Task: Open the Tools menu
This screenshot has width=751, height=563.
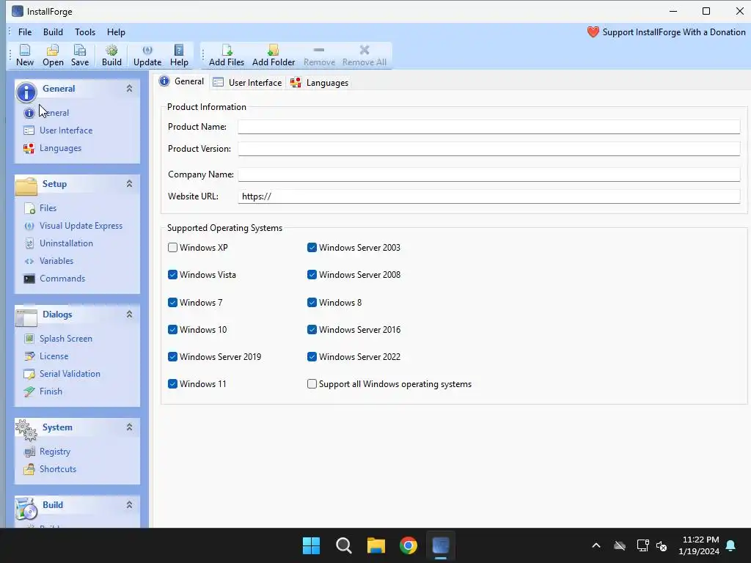Action: click(85, 32)
